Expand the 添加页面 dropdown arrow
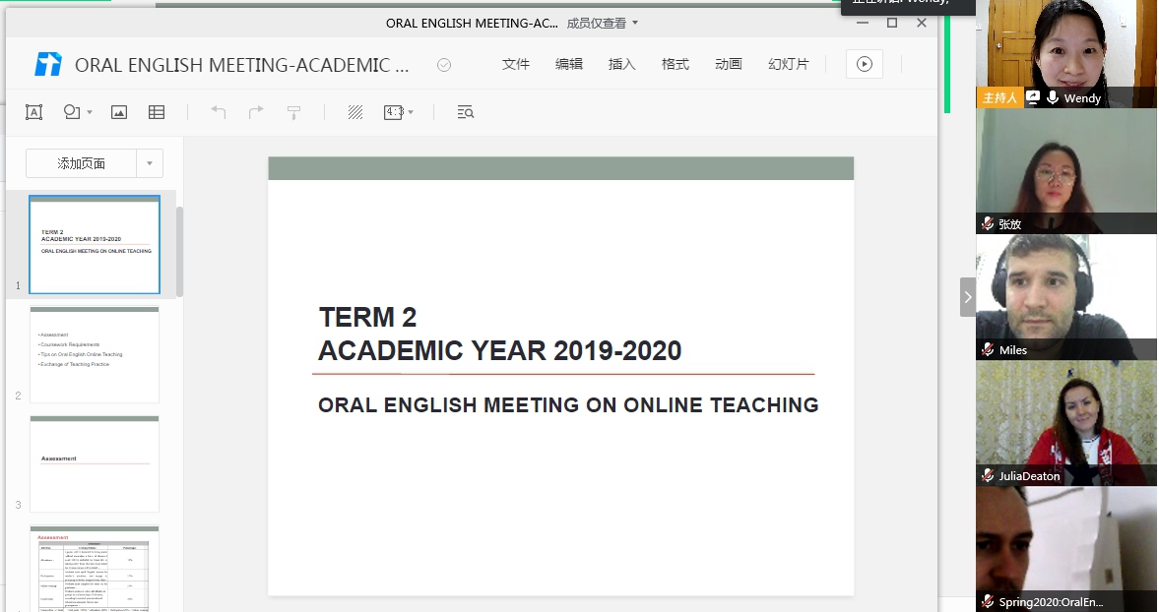Screen dimensions: 1159x612 point(150,163)
